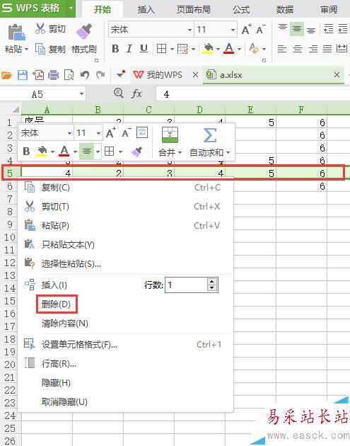Viewport: 350px width, 446px height.
Task: Select the Format Painter brush in ribbon
Action: pyautogui.click(x=84, y=30)
